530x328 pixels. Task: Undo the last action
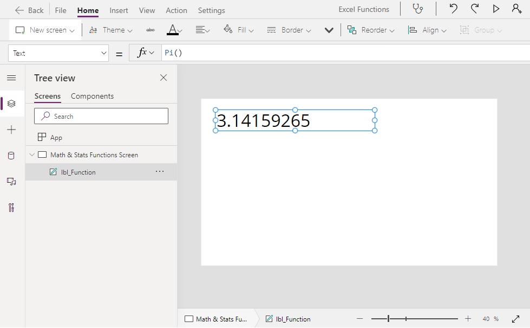[x=453, y=9]
